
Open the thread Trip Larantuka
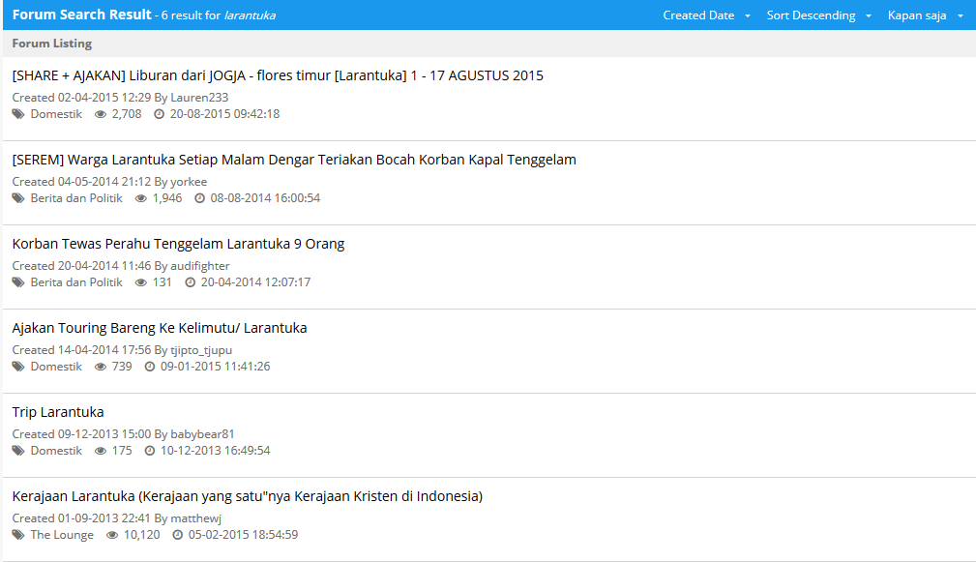[57, 411]
